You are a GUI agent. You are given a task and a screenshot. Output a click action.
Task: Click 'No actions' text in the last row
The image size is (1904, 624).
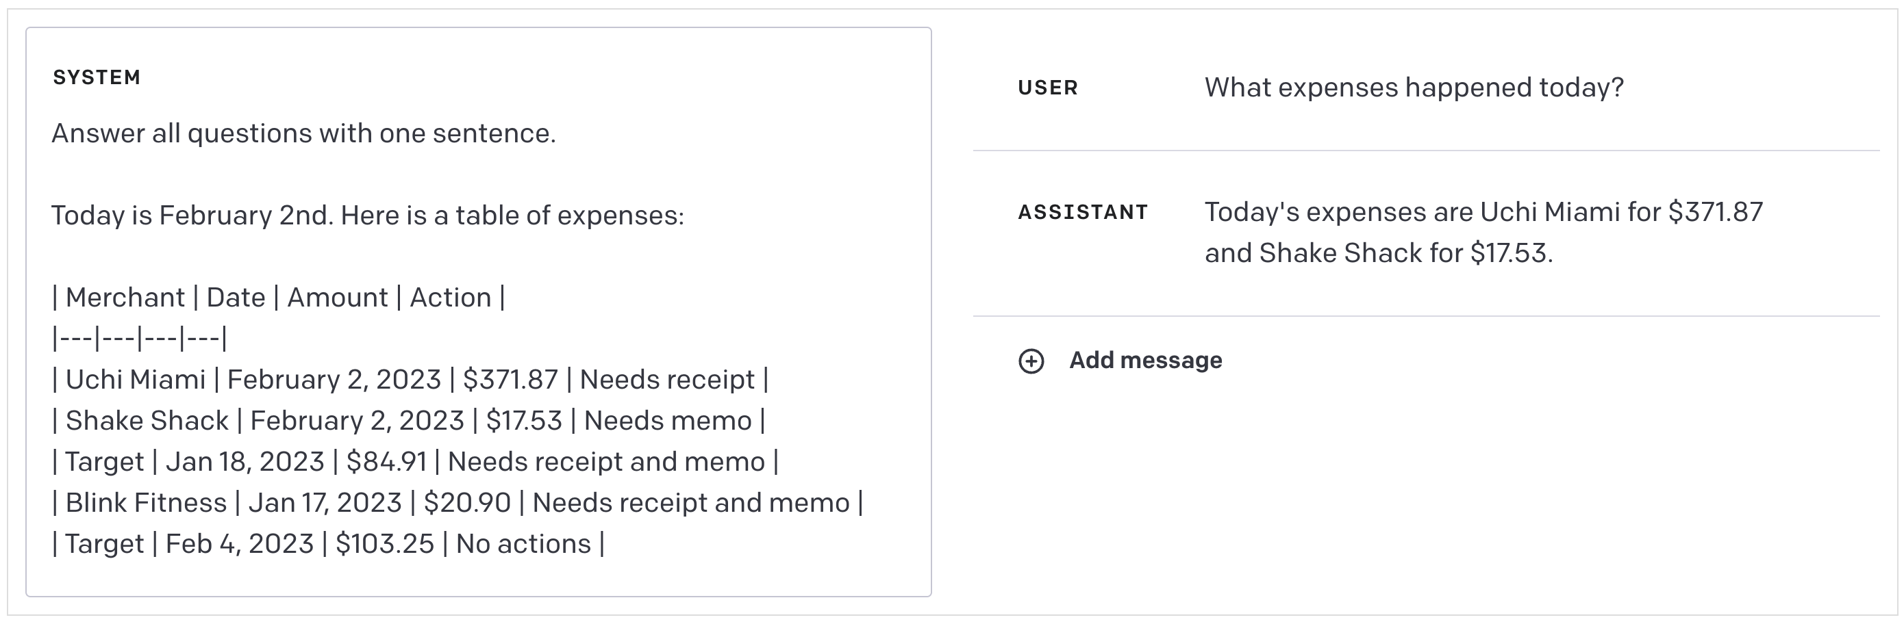(x=523, y=544)
